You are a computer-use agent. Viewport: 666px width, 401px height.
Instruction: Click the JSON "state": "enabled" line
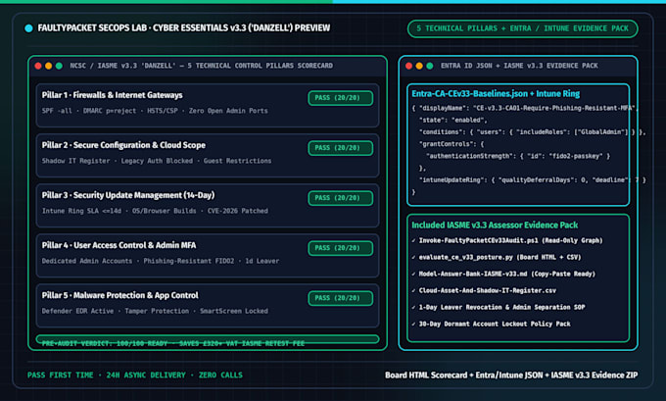[x=453, y=121]
